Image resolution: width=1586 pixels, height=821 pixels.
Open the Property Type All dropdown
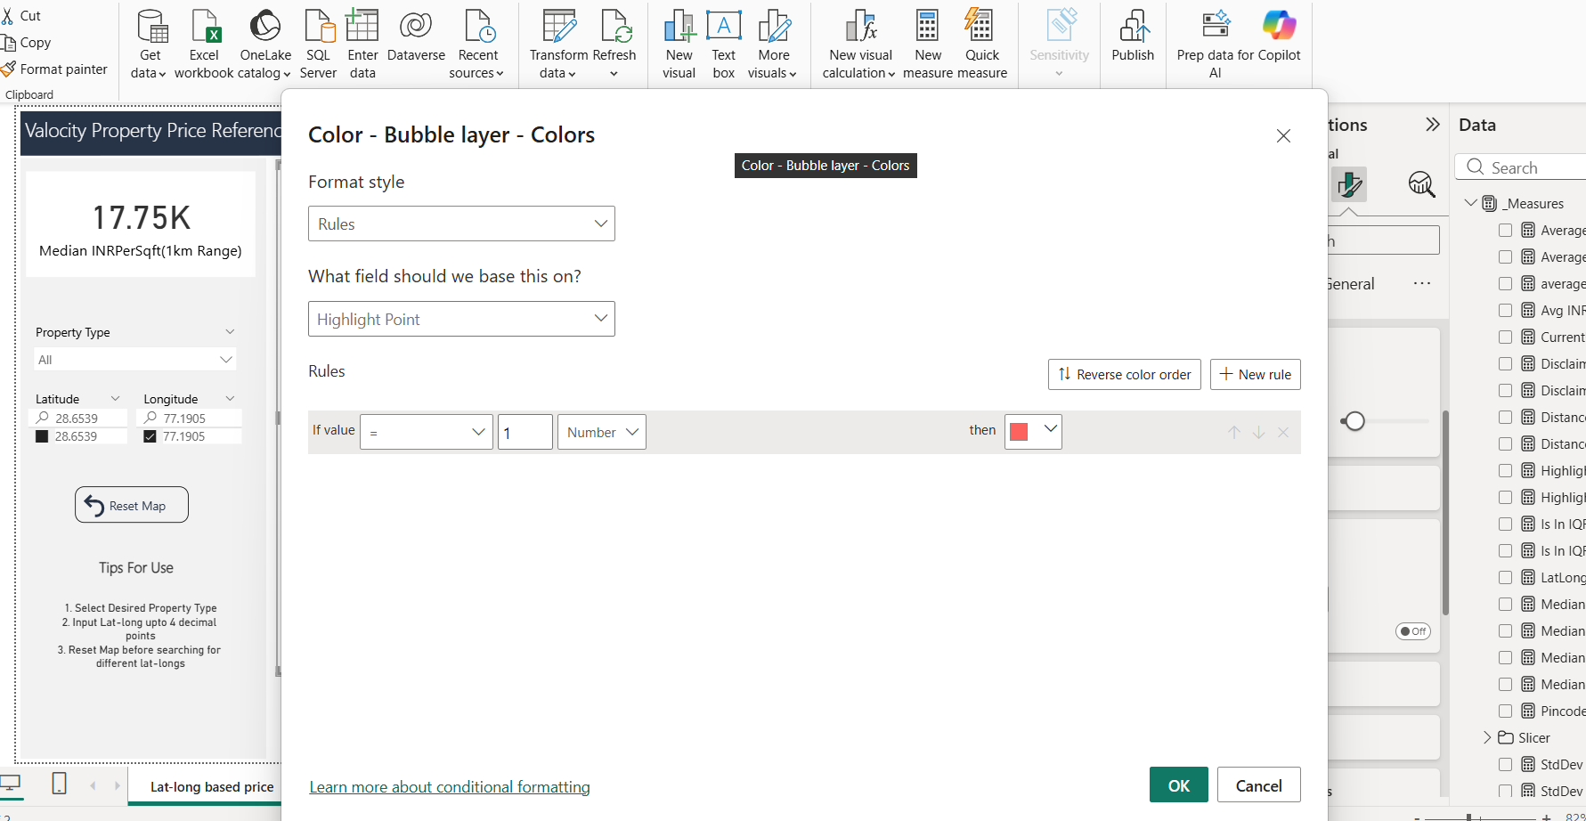coord(135,360)
